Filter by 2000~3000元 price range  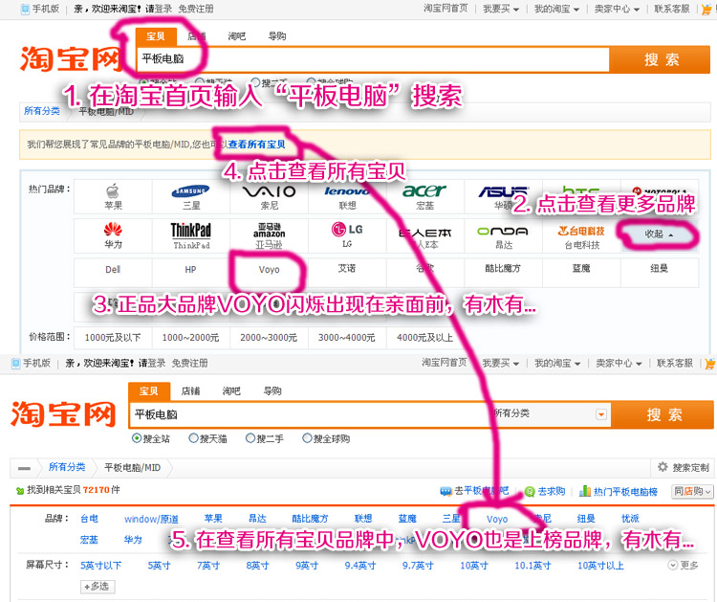pos(269,338)
